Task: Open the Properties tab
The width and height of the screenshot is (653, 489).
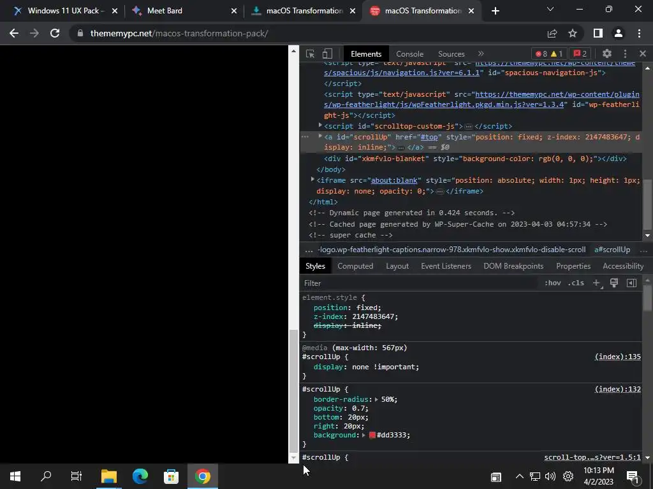Action: 573,266
